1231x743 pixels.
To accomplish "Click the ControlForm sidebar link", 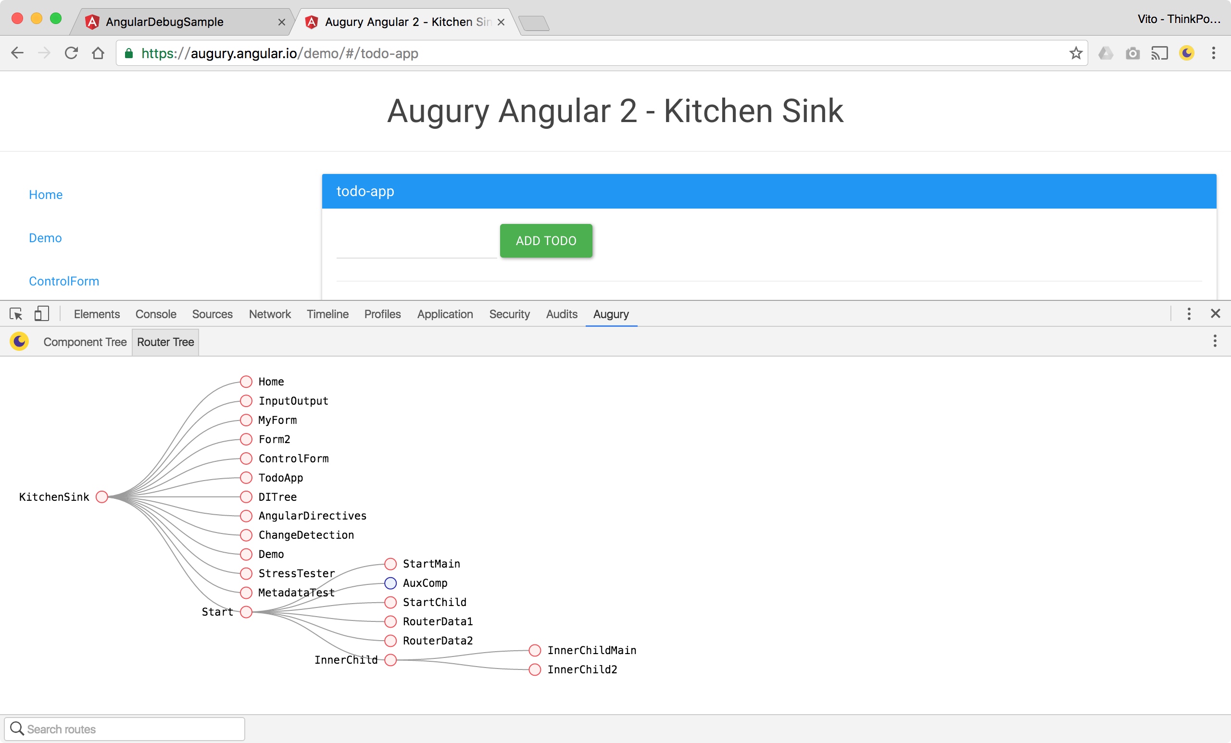I will pos(64,281).
